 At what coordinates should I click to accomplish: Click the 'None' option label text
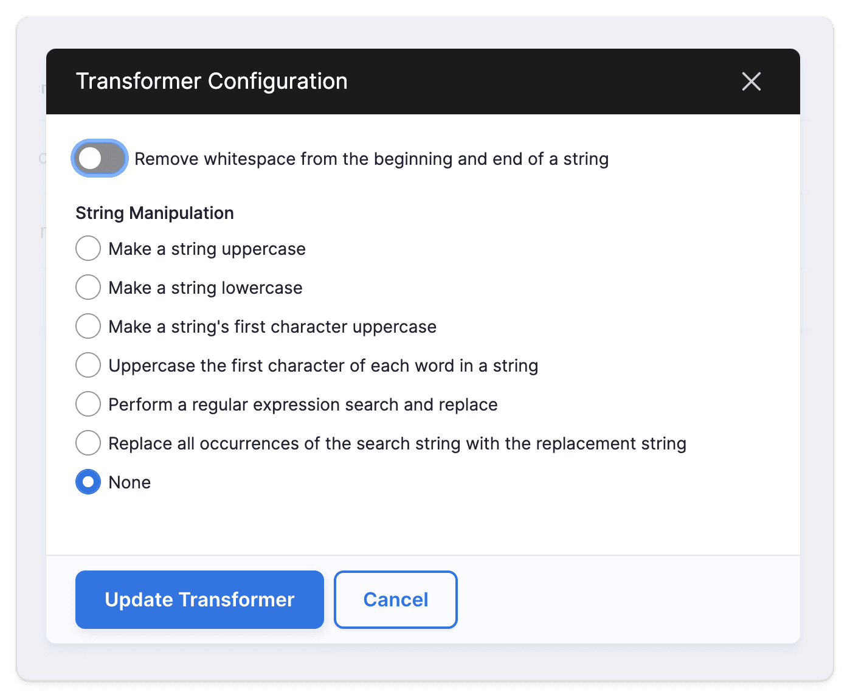coord(130,483)
